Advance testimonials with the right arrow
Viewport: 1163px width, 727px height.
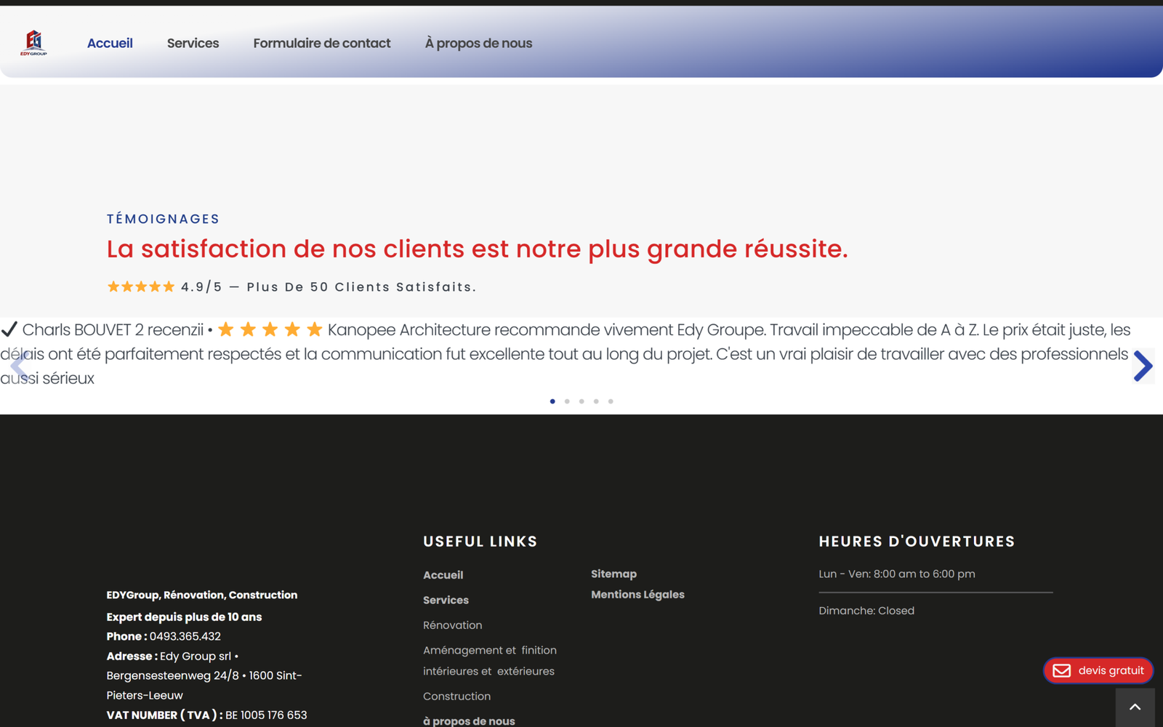coord(1143,366)
